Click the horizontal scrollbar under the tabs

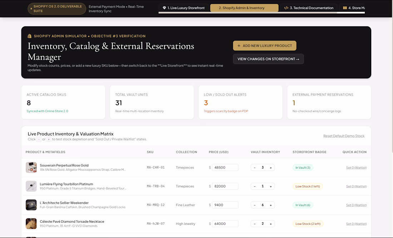pos(262,13)
